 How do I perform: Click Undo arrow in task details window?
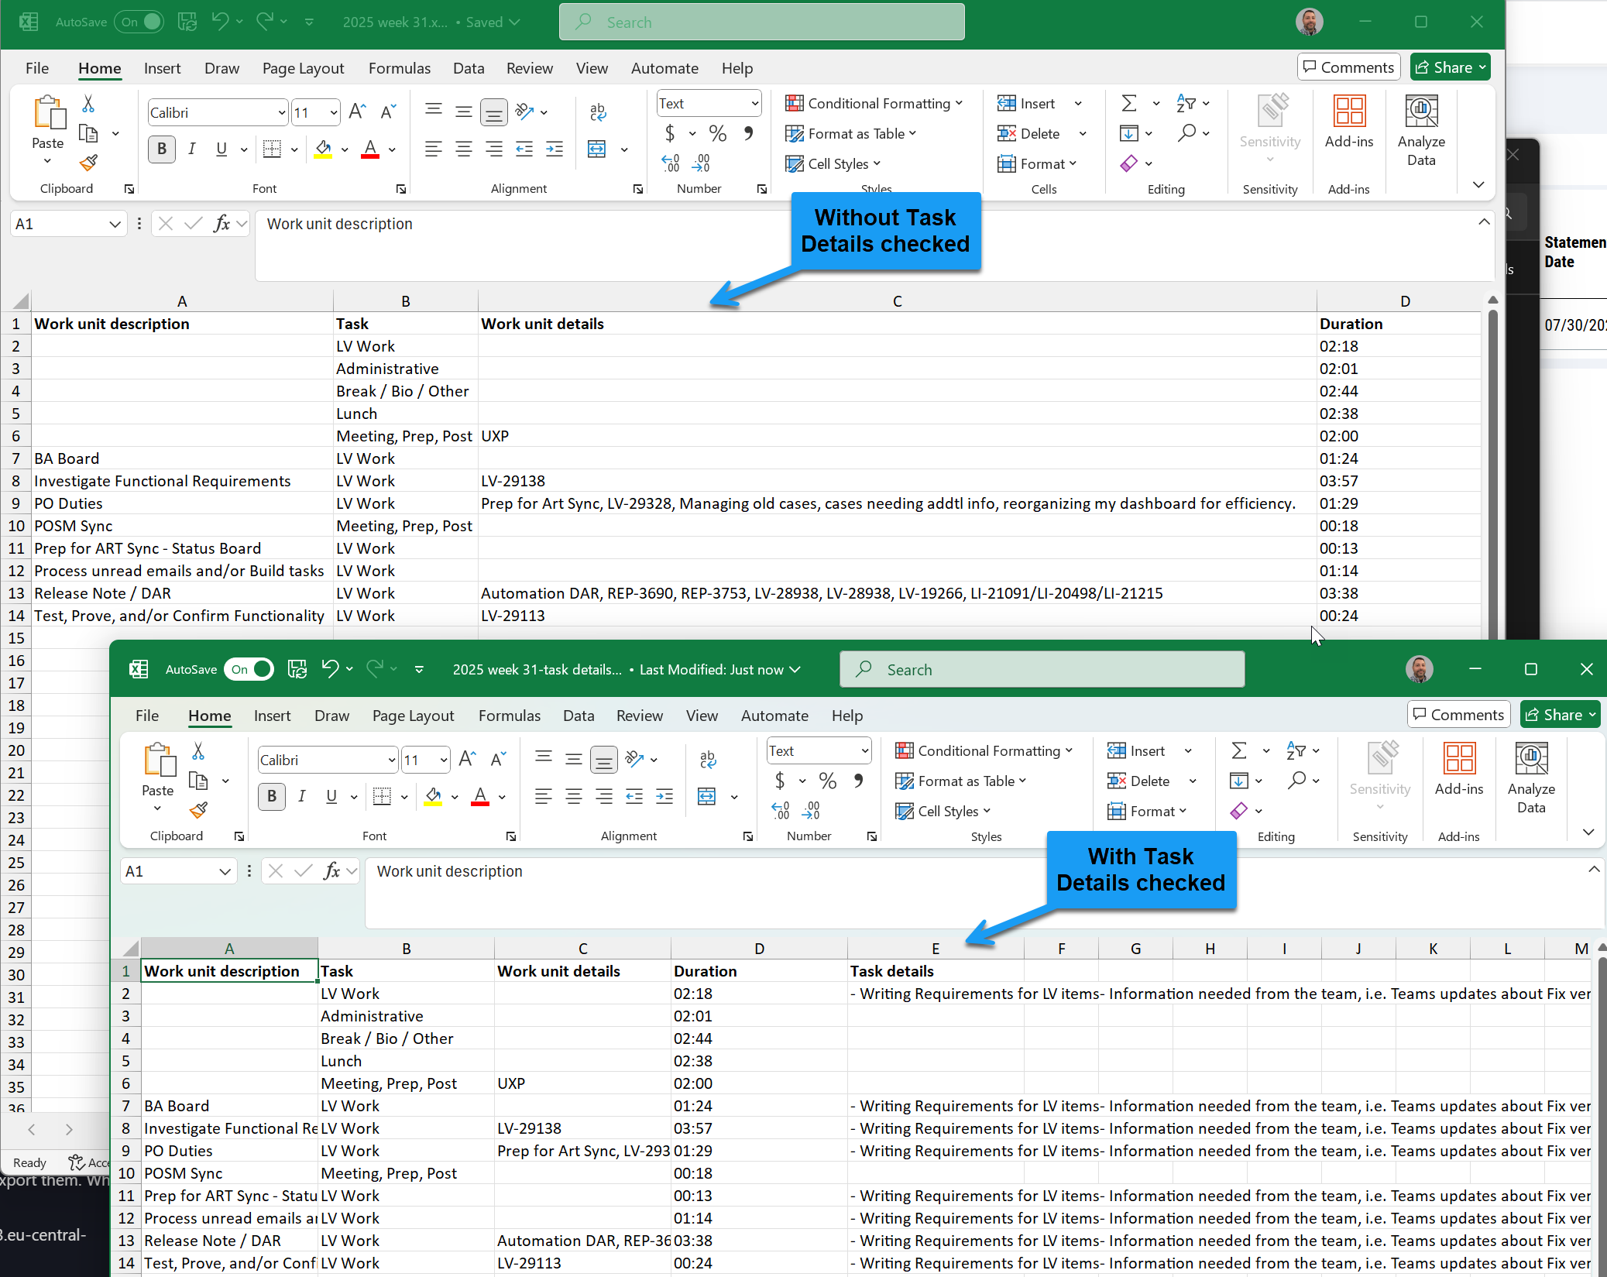click(x=331, y=669)
